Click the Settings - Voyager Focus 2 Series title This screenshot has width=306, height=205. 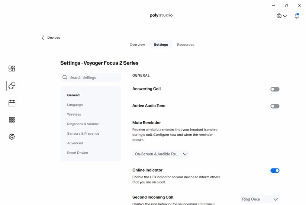[x=99, y=63]
